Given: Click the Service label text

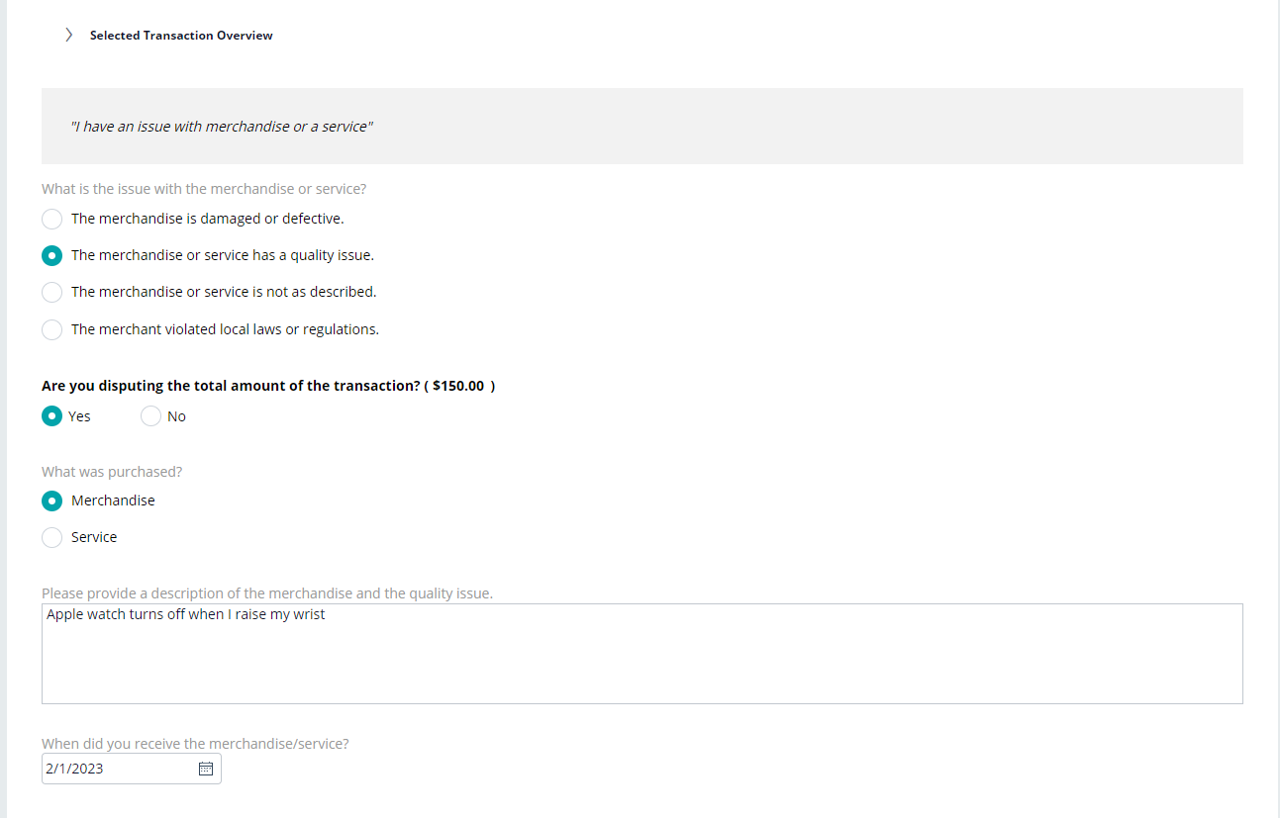Looking at the screenshot, I should click(94, 537).
